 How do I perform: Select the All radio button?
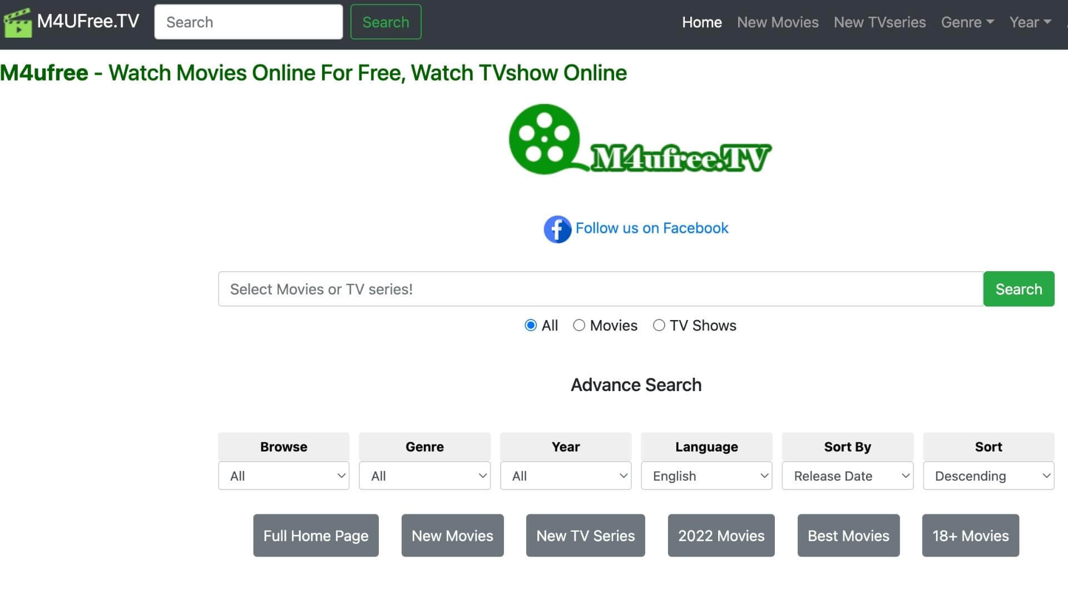(x=531, y=325)
